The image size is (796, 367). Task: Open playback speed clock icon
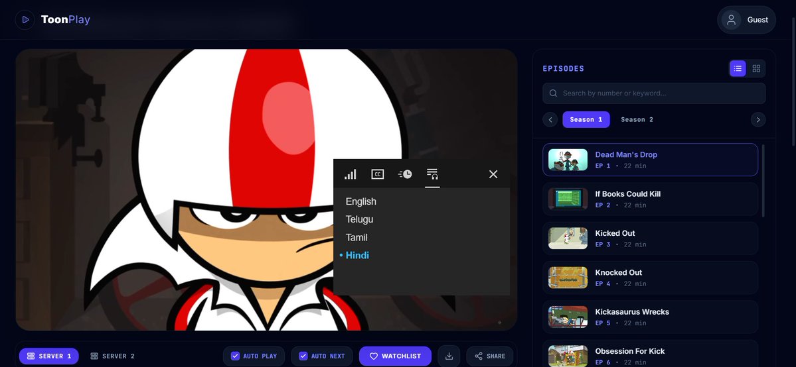point(405,174)
